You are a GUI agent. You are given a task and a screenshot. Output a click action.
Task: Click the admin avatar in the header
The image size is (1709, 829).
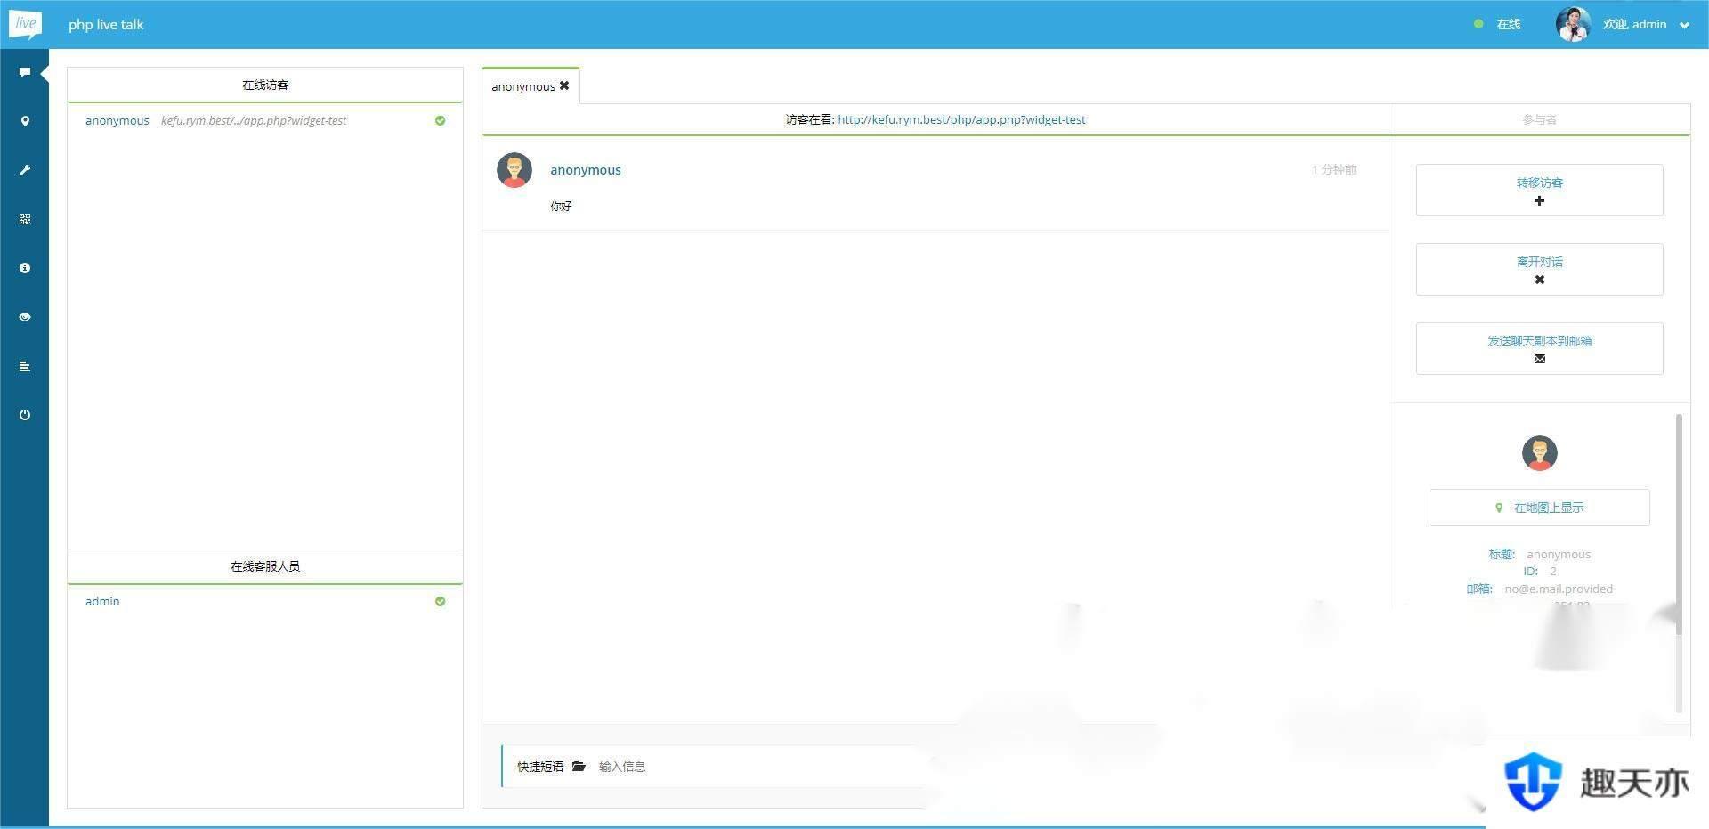pyautogui.click(x=1573, y=24)
